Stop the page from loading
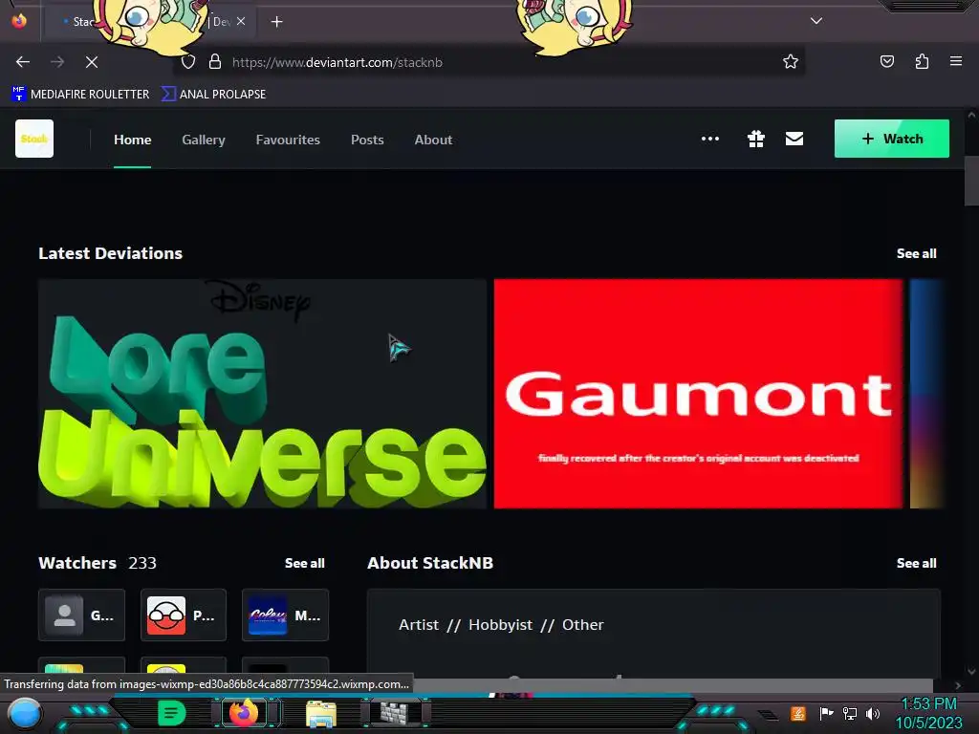 click(x=92, y=62)
